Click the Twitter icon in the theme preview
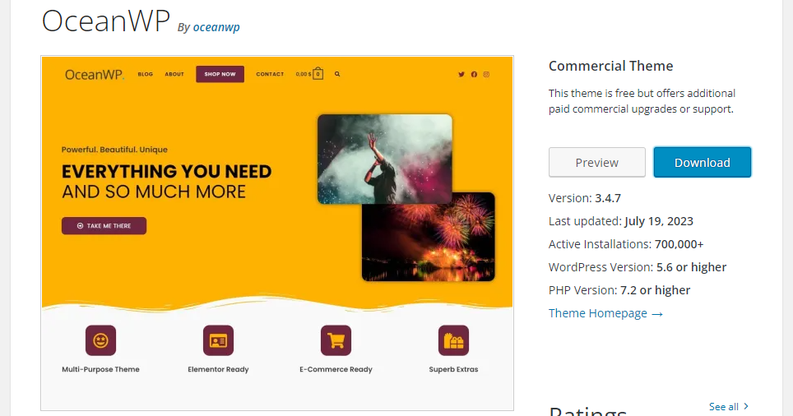The height and width of the screenshot is (416, 793). (x=461, y=74)
